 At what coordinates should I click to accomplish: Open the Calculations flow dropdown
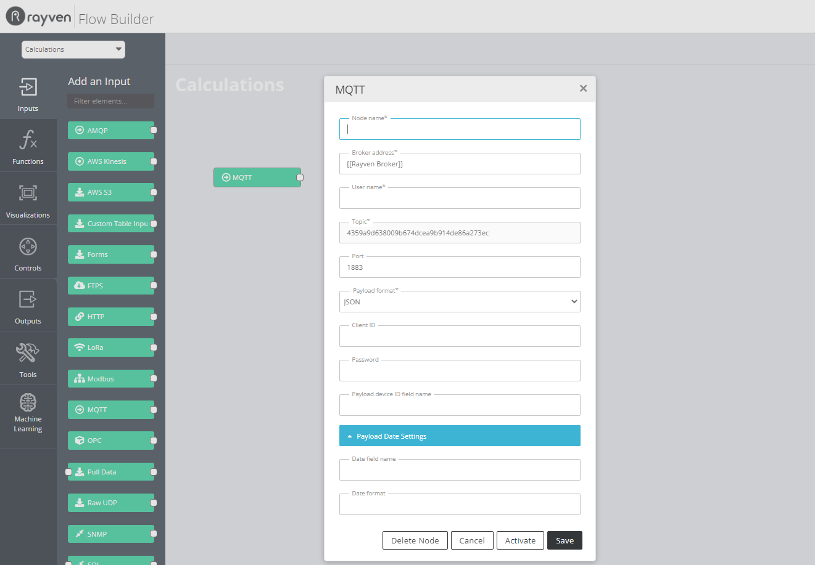pos(73,49)
